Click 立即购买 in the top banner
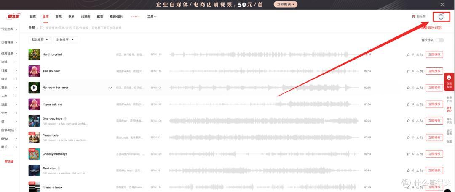The width and height of the screenshot is (455, 192). 286,4
